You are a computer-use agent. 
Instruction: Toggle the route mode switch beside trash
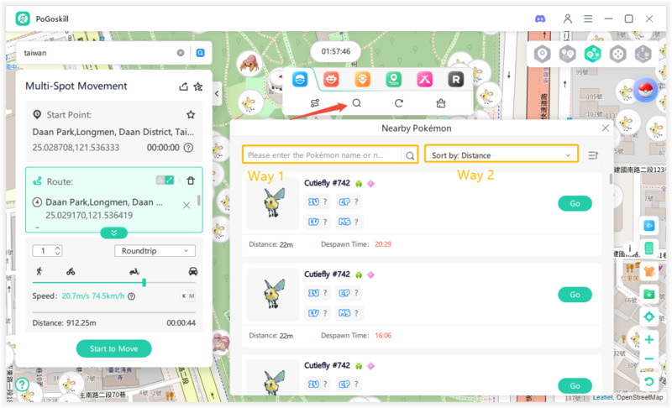tap(165, 180)
